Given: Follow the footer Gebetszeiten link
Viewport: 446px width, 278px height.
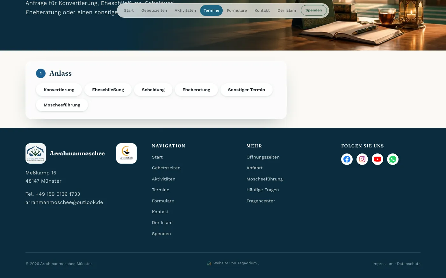Looking at the screenshot, I should tap(166, 168).
